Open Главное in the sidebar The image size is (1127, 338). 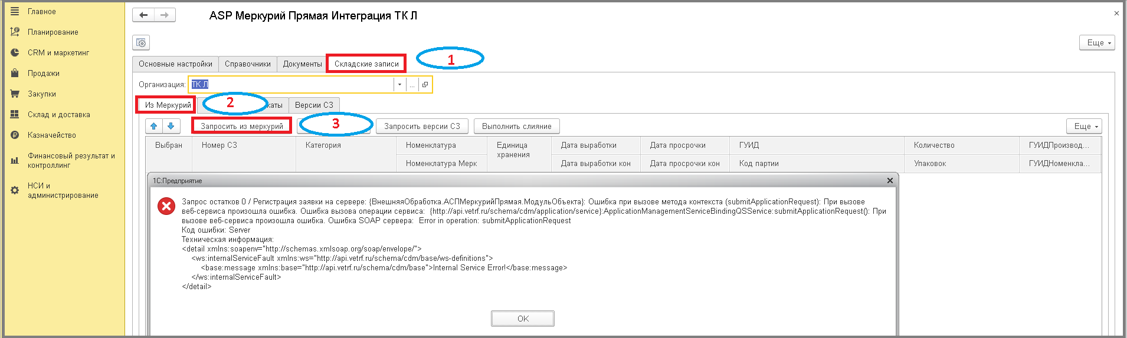point(42,11)
